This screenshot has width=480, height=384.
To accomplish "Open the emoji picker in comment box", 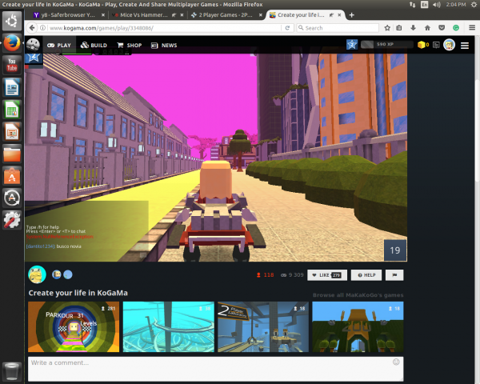I will (396, 362).
